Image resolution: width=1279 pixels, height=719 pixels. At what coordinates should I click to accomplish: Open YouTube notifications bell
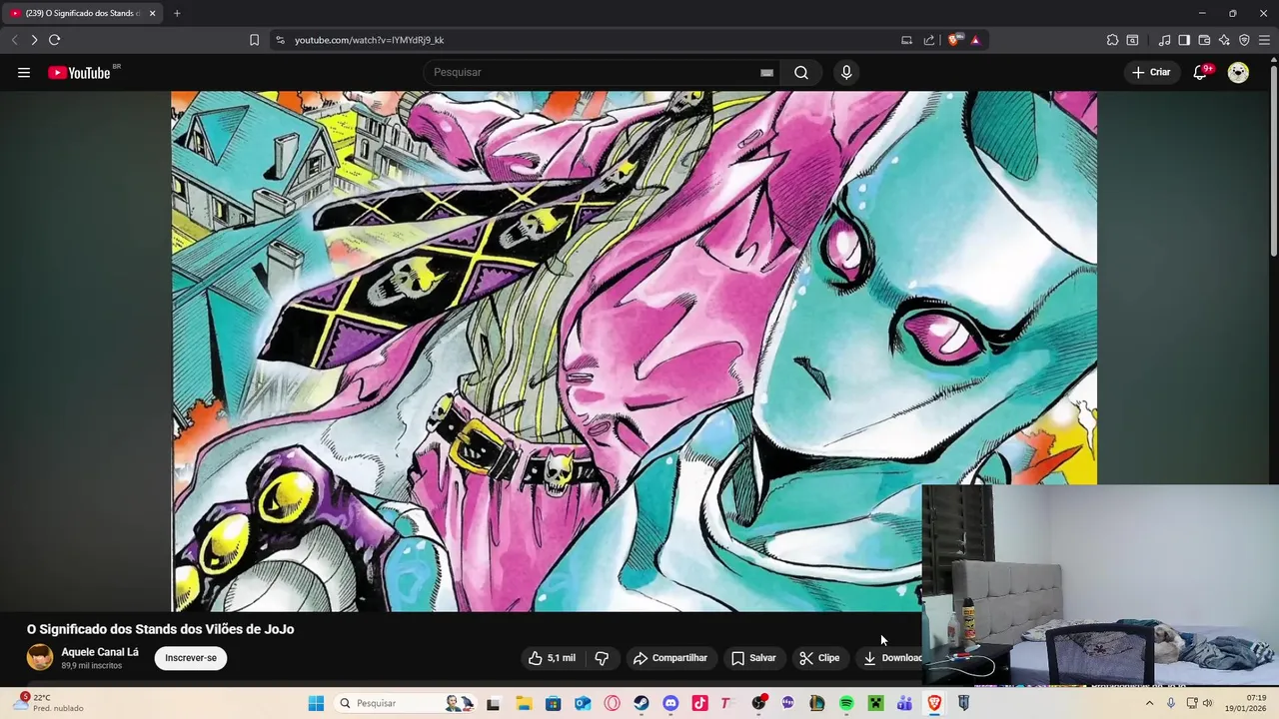tap(1201, 72)
